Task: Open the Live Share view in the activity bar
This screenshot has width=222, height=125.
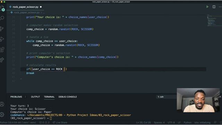Action: (2, 60)
